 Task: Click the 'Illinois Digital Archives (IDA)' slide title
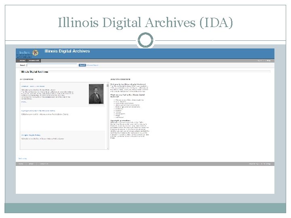145,23
